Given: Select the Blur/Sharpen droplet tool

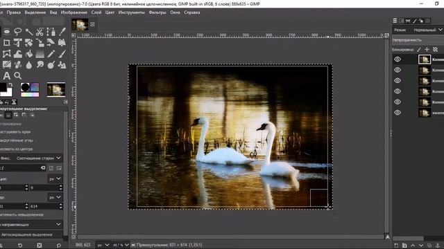Looking at the screenshot, I should (x=29, y=64).
